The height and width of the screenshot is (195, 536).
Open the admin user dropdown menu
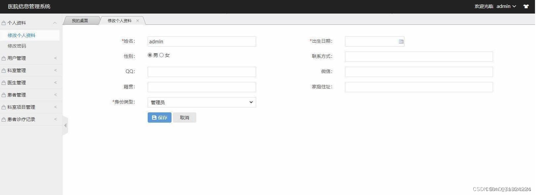tap(506, 6)
